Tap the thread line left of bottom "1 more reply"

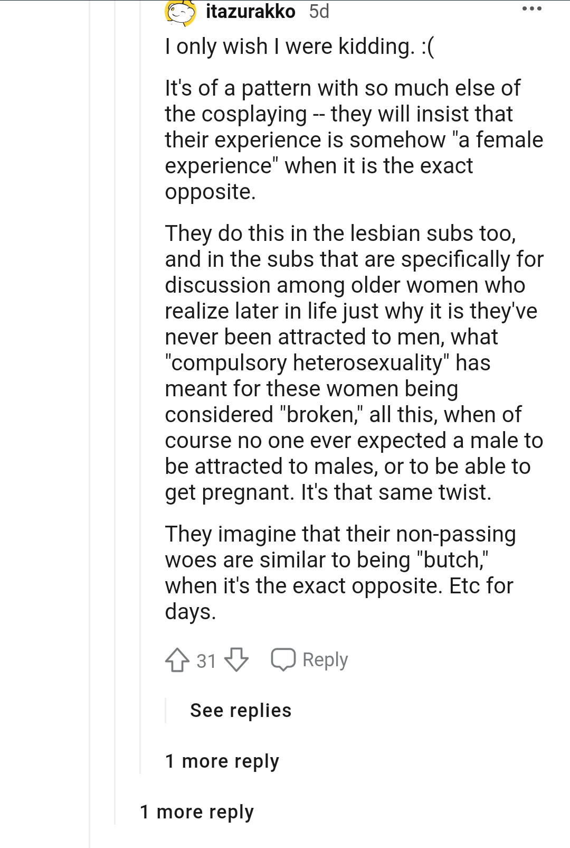115,812
